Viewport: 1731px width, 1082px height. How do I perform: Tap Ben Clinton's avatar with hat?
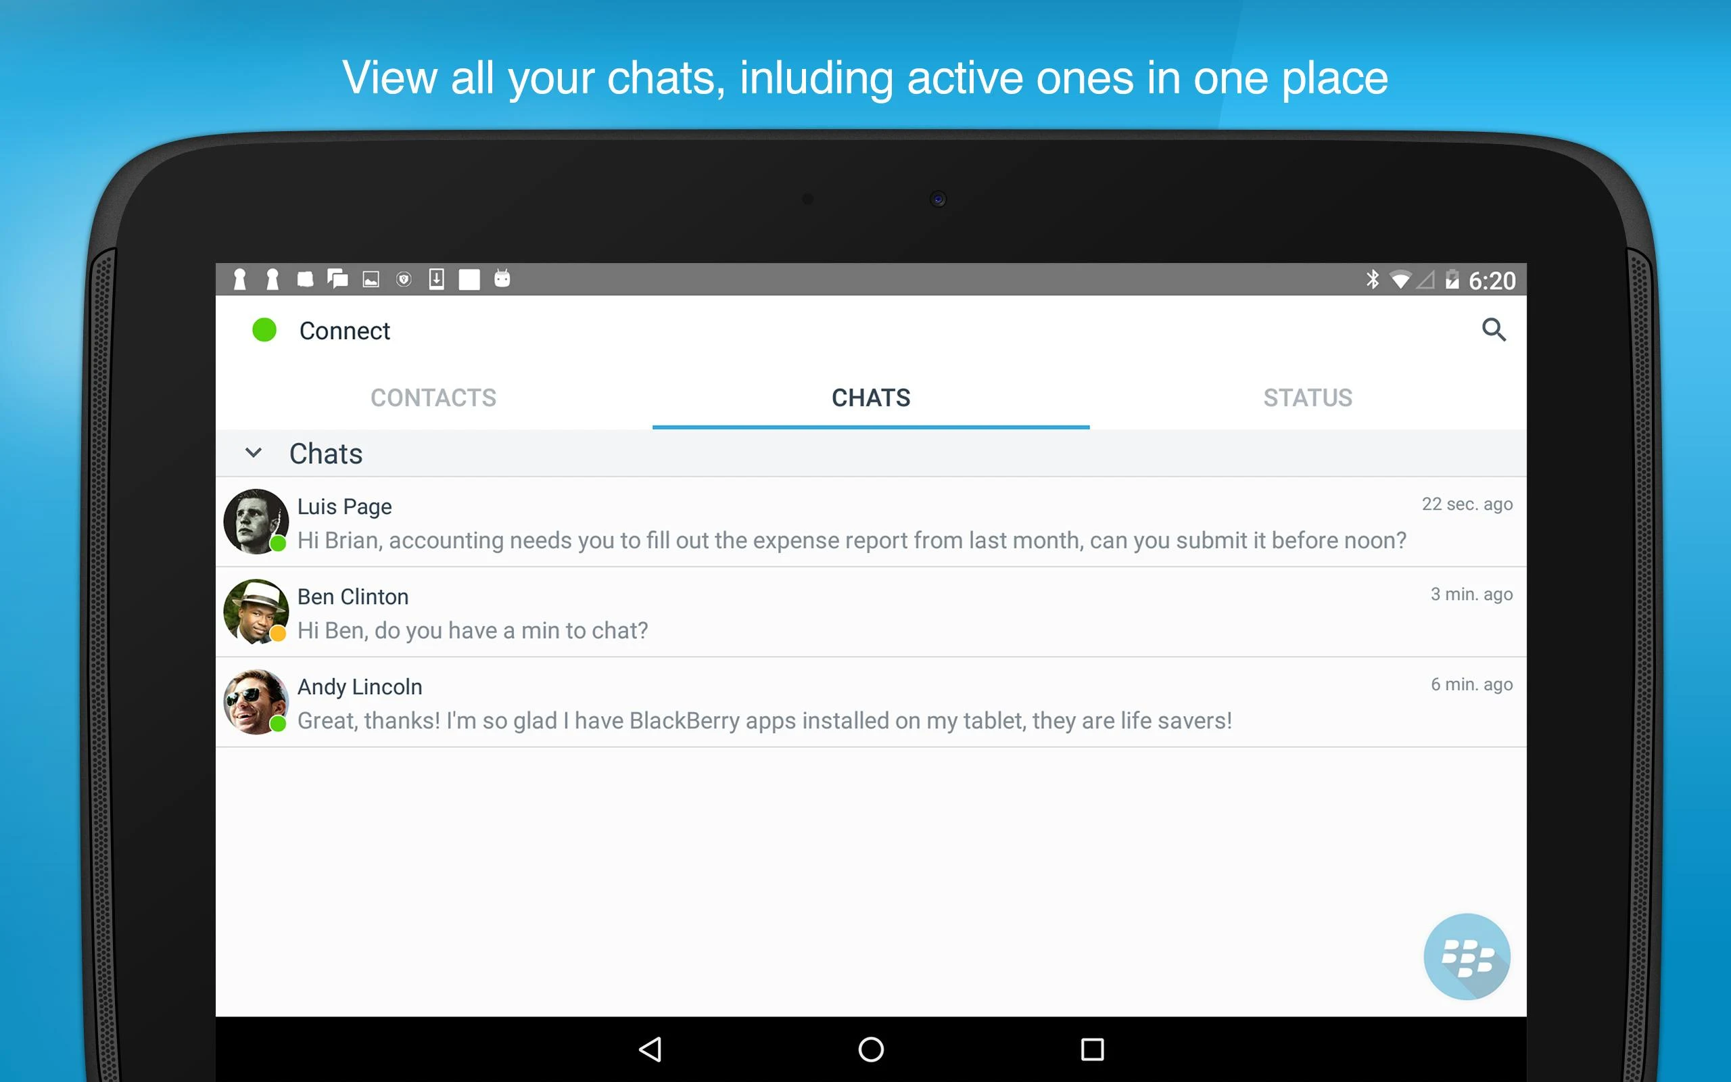pos(256,612)
